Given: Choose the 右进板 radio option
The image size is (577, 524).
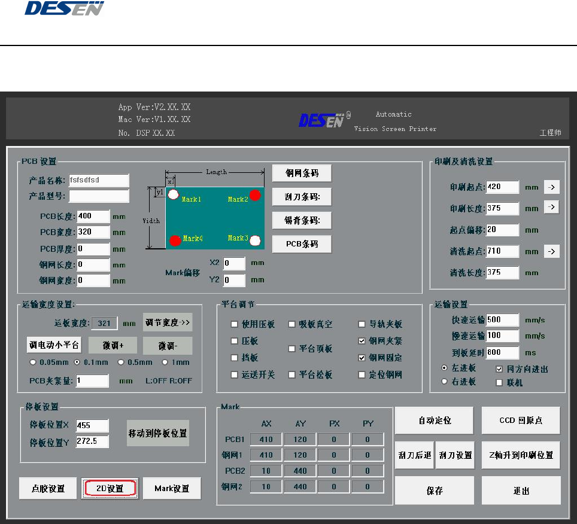Looking at the screenshot, I should (x=444, y=382).
